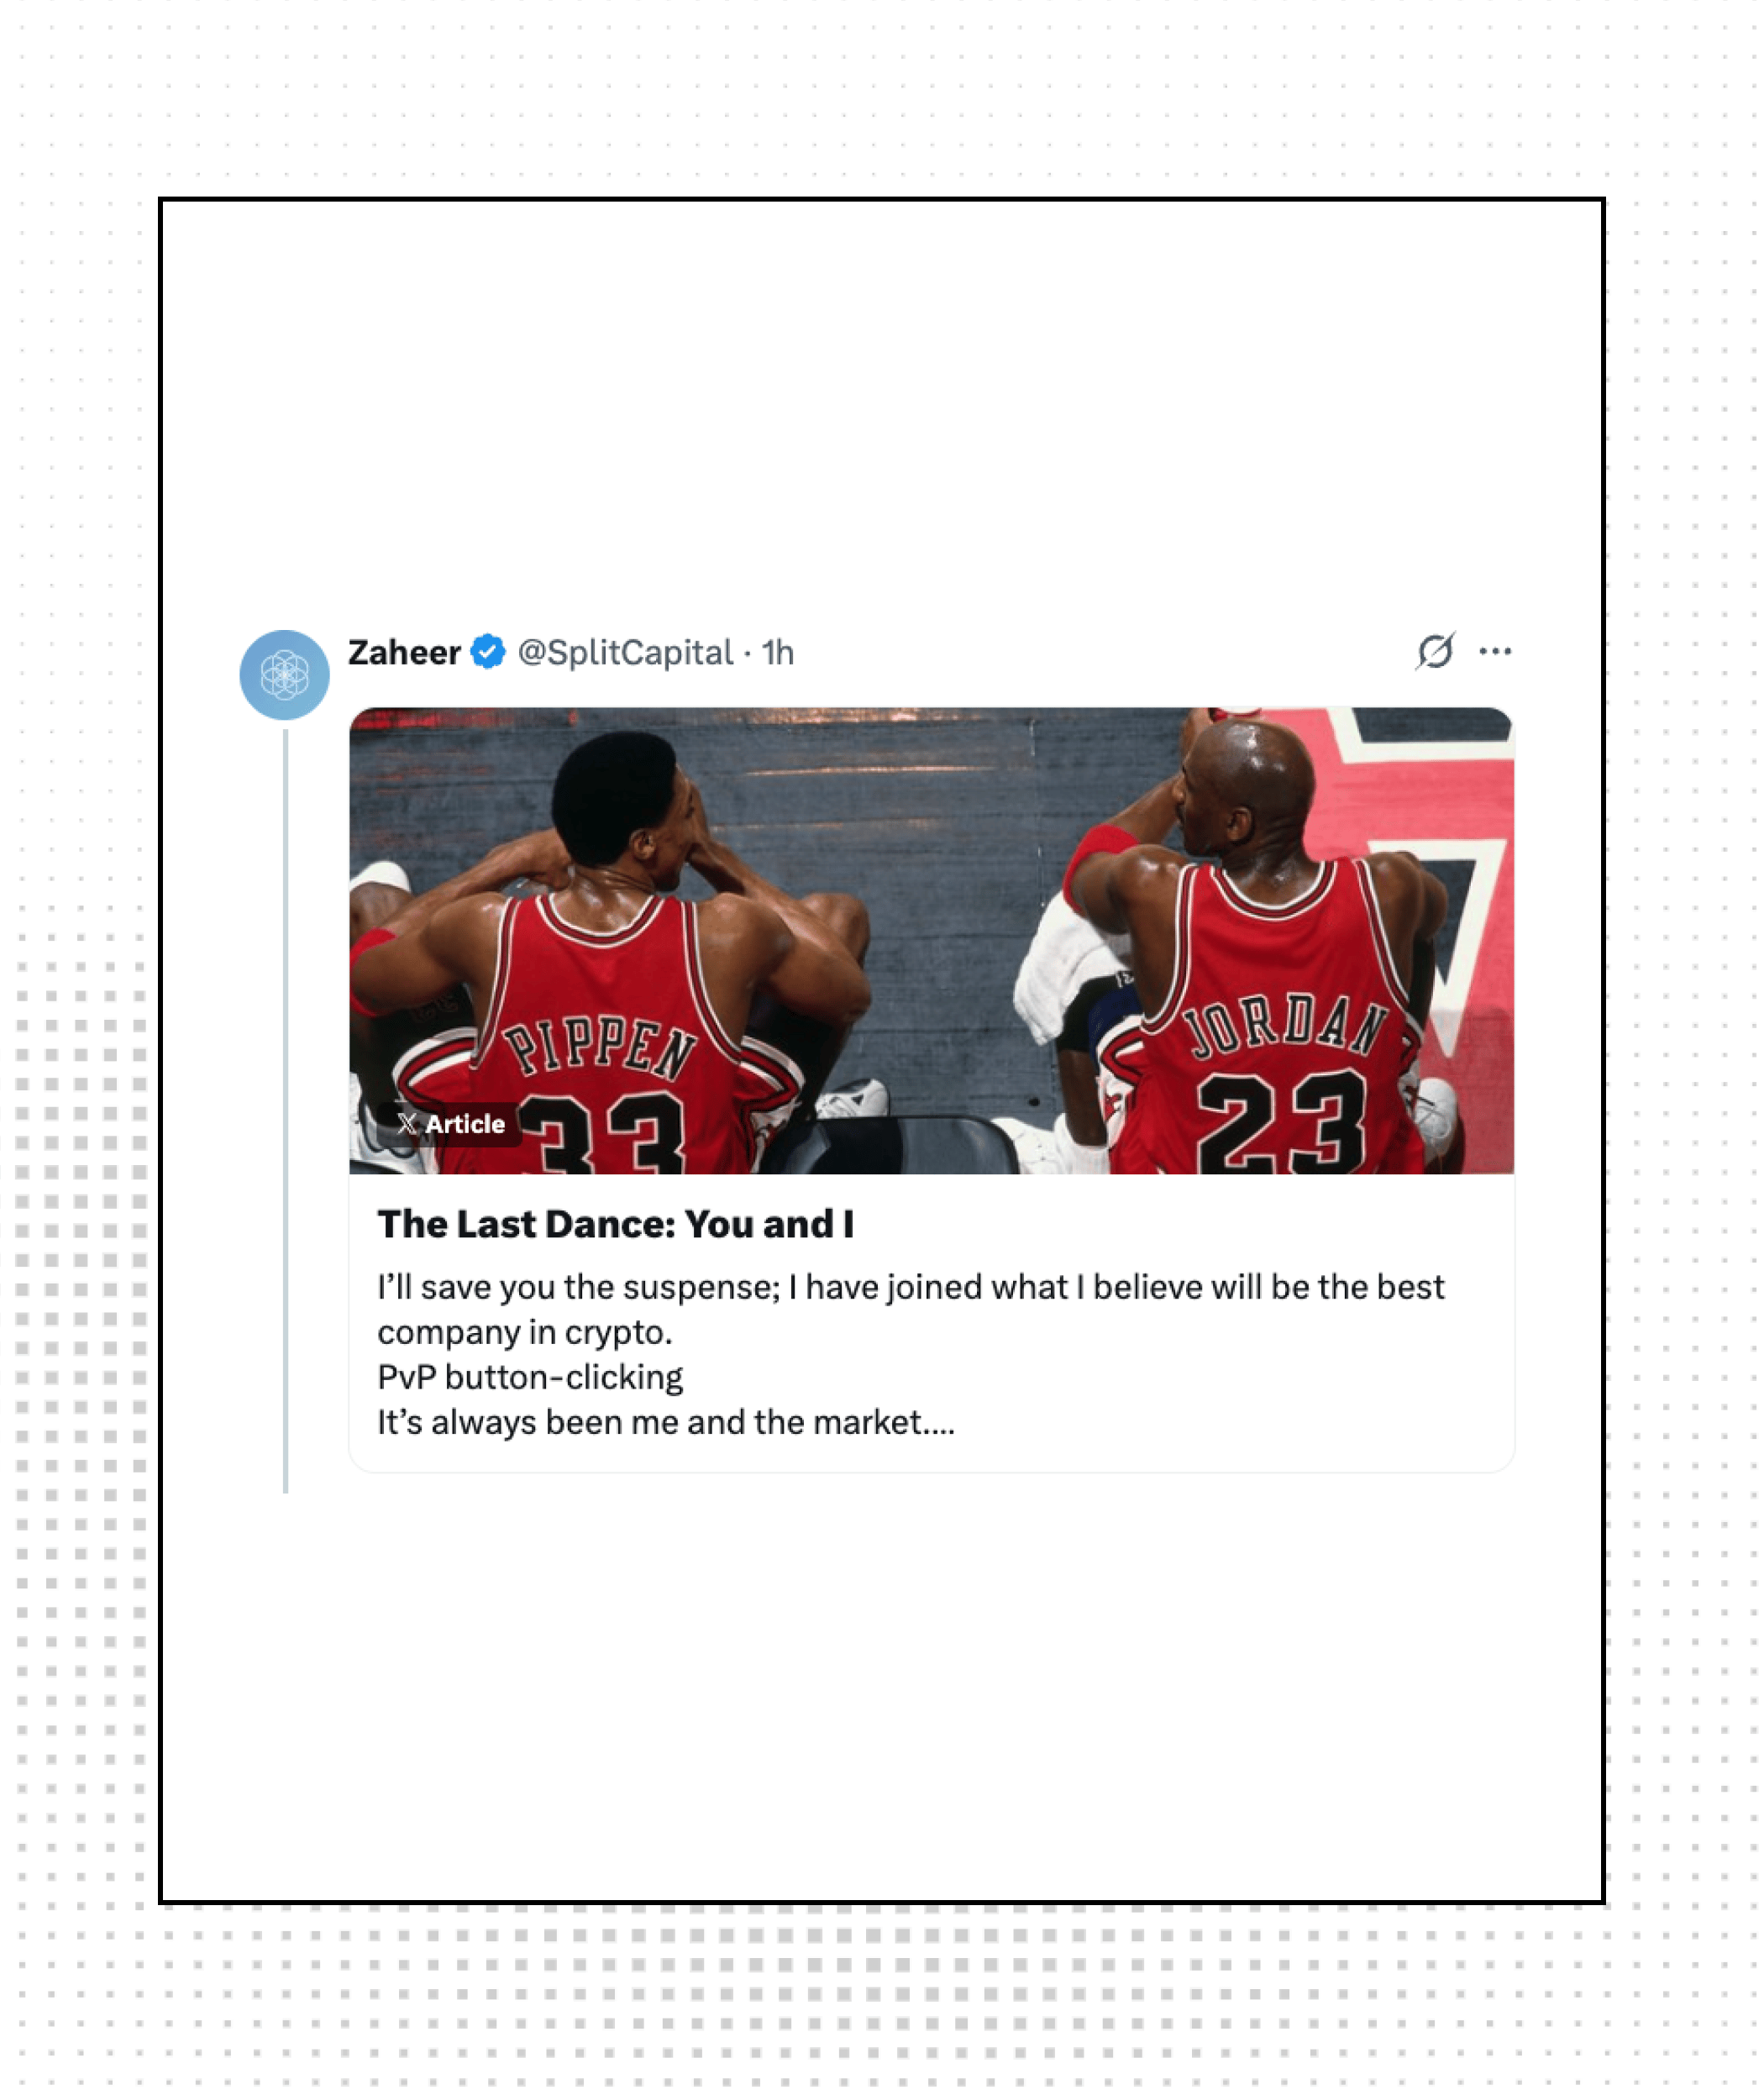Image resolution: width=1764 pixels, height=2100 pixels.
Task: Click the Grok explain-post icon
Action: (x=1435, y=652)
